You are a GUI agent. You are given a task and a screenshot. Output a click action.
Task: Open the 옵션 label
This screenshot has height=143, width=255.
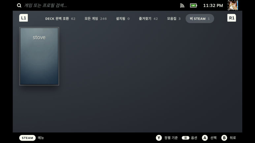(x=194, y=138)
